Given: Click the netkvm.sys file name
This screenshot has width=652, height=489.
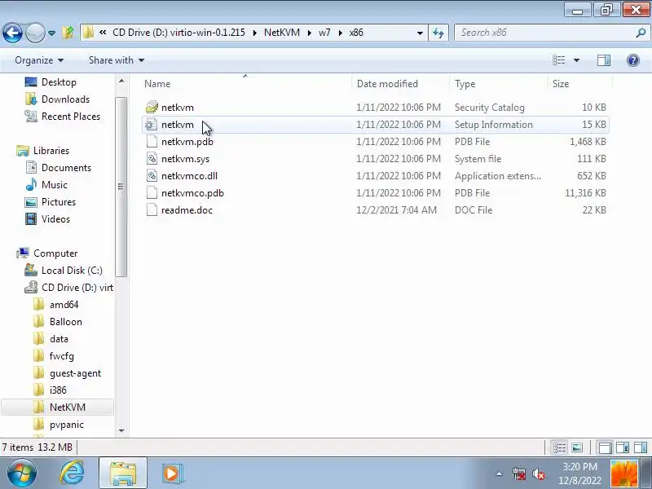Looking at the screenshot, I should [185, 159].
